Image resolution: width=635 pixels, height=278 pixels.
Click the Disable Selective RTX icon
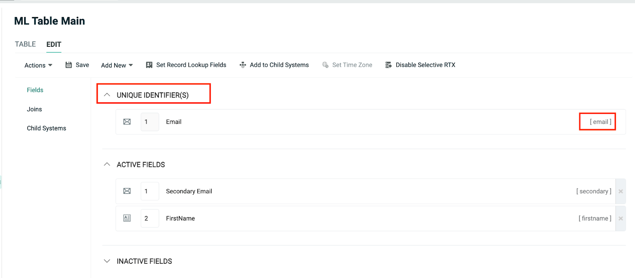[x=389, y=65]
